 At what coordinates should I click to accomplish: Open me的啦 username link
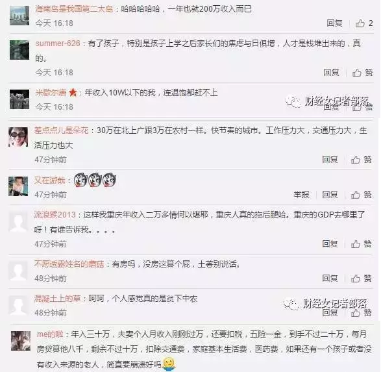50,334
